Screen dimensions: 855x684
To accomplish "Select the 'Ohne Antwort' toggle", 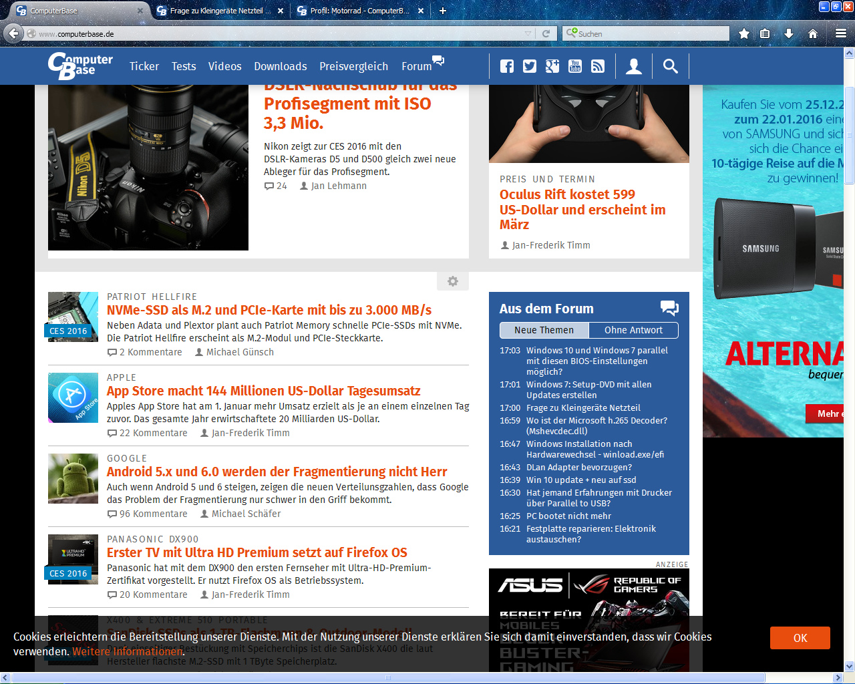I will [633, 330].
